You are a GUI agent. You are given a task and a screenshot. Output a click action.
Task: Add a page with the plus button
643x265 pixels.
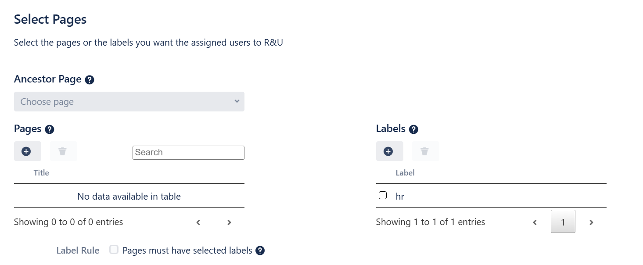(27, 151)
